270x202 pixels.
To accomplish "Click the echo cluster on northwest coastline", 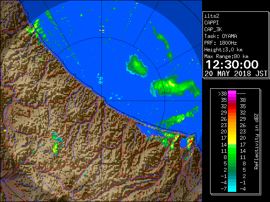I will coord(35,27).
